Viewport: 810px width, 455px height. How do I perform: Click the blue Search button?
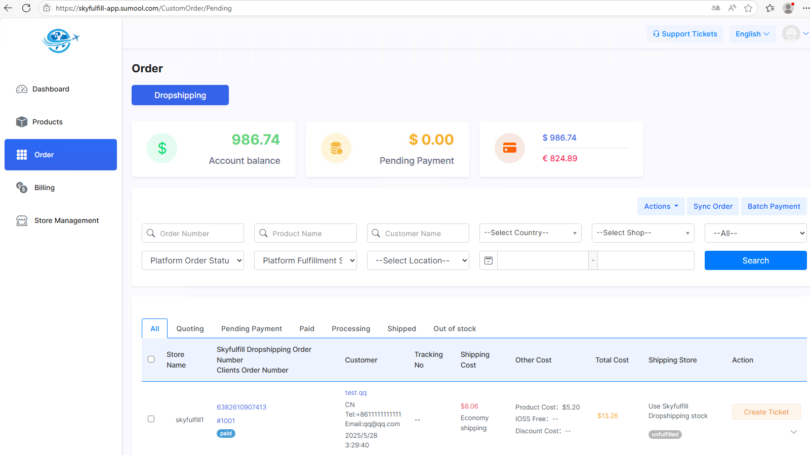point(755,260)
